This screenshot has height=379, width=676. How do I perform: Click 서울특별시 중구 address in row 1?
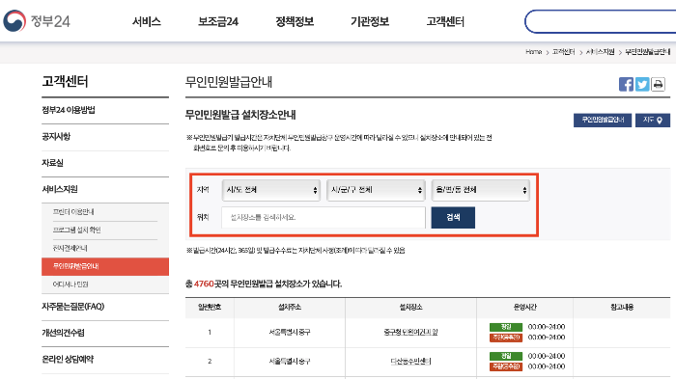coord(290,332)
